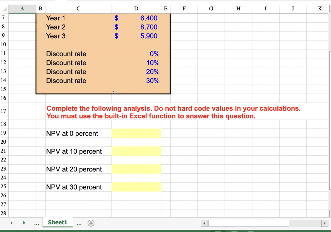Select the entire column A header
331x232 pixels.
click(22, 8)
